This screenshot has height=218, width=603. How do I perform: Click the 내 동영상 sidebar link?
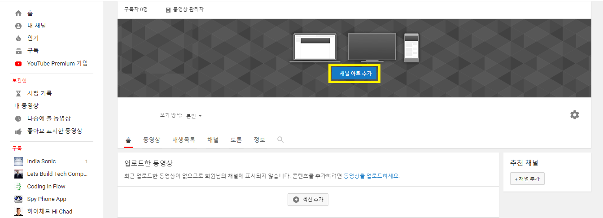pyautogui.click(x=26, y=106)
